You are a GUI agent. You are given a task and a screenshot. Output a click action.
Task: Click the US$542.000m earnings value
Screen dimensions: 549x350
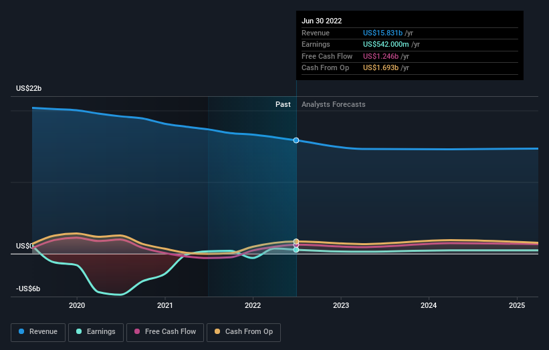386,44
